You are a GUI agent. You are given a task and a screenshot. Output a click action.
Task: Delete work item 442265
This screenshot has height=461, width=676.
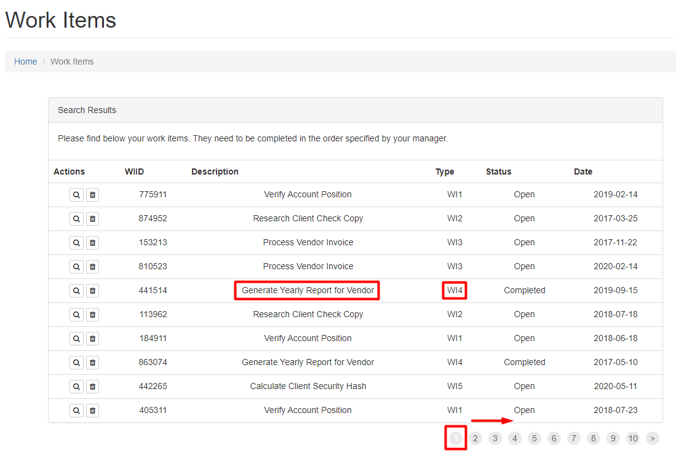click(x=92, y=387)
